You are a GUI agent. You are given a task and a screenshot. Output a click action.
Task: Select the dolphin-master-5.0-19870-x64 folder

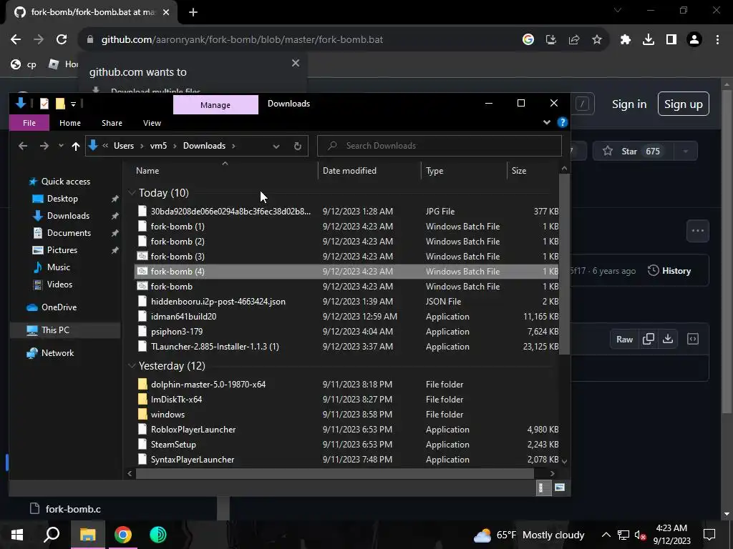click(346, 385)
